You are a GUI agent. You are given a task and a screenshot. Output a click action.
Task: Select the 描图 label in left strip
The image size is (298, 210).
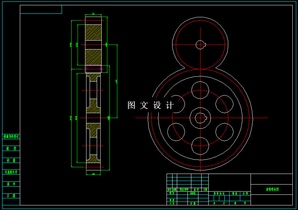[x=11, y=148]
